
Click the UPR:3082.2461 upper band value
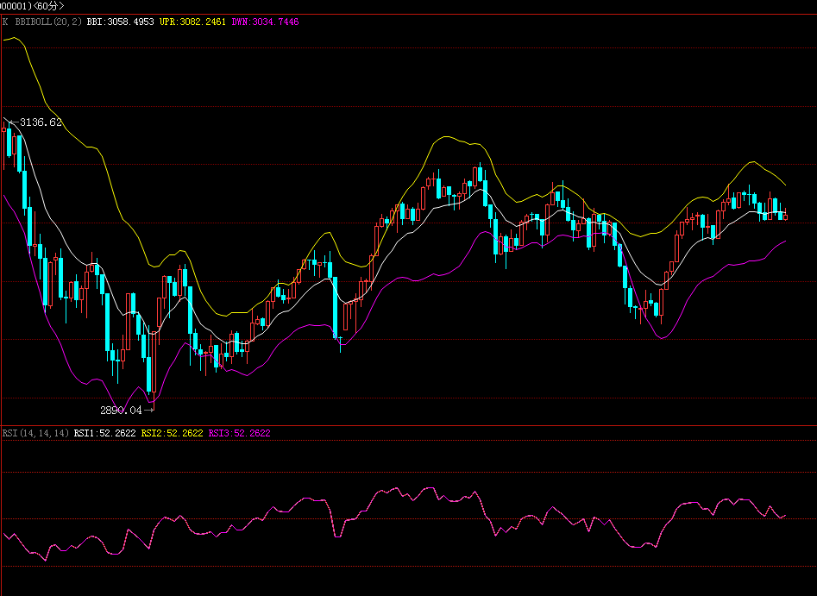click(192, 22)
